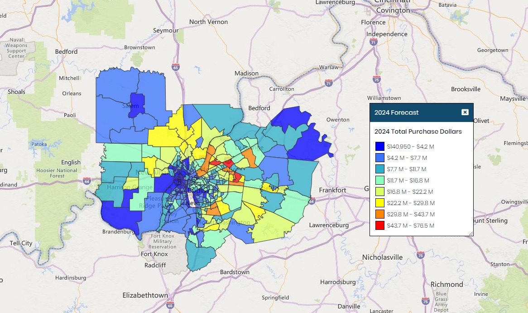The height and width of the screenshot is (313, 528).
Task: Click the red $43.7 M - $76.5 M swatch
Action: pos(380,225)
